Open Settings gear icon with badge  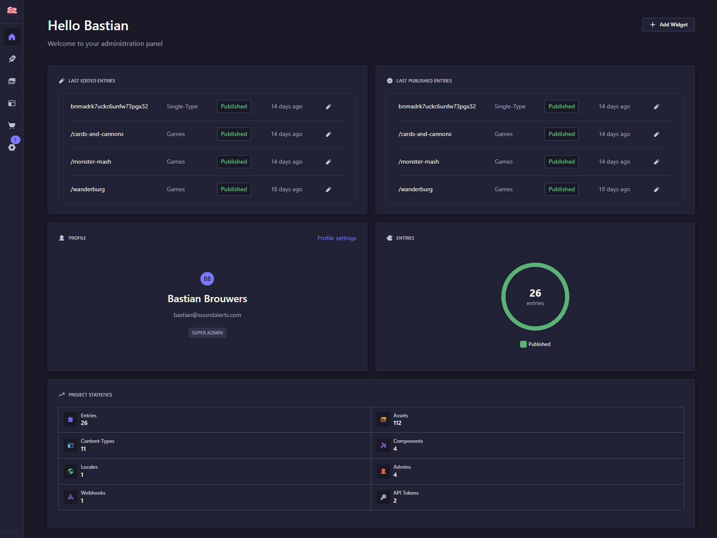point(12,147)
